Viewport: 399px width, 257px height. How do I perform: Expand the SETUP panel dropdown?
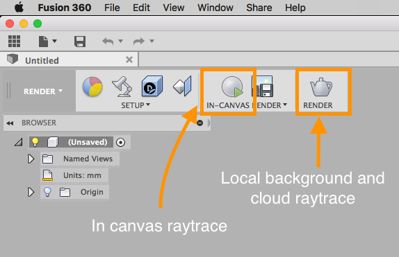136,105
